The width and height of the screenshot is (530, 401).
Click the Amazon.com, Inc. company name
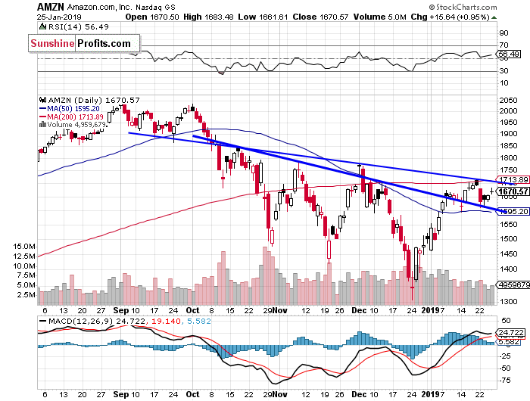[x=100, y=7]
